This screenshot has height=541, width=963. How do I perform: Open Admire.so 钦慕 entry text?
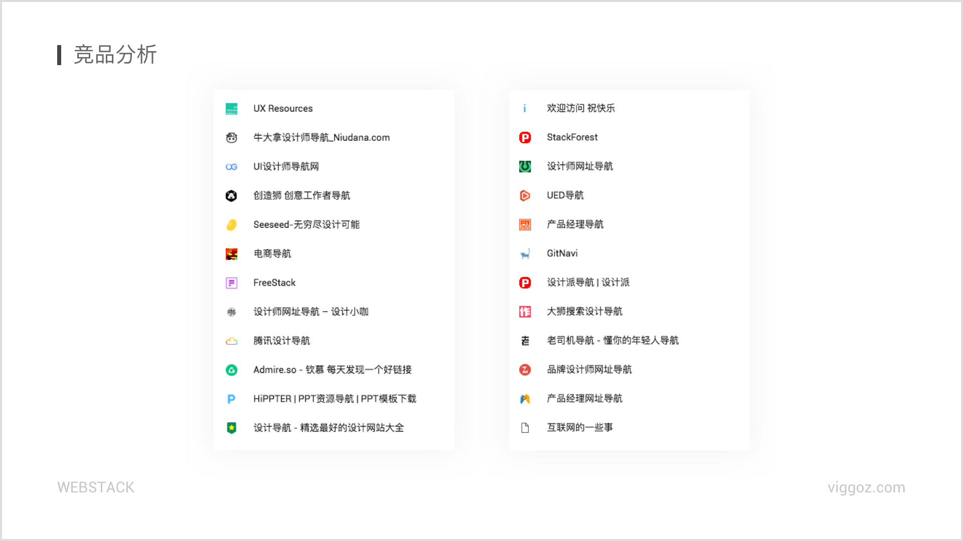(333, 370)
